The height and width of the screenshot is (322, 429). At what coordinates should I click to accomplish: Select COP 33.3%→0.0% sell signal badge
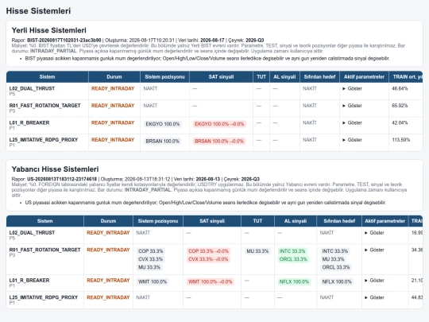tap(208, 251)
